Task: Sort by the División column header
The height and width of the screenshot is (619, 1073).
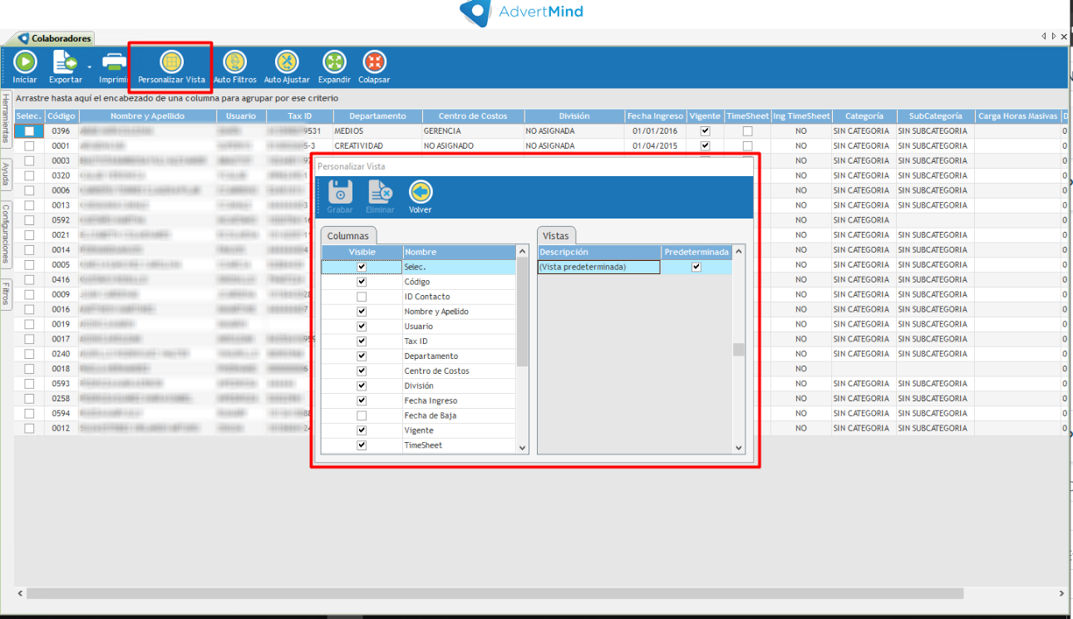Action: pyautogui.click(x=573, y=116)
